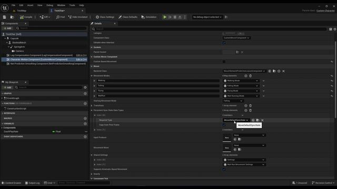Click the Find toolbar button
The height and width of the screenshot is (189, 337).
coord(61,17)
